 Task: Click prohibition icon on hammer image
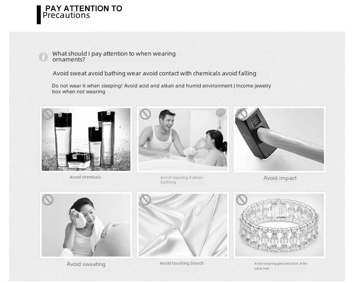242,114
